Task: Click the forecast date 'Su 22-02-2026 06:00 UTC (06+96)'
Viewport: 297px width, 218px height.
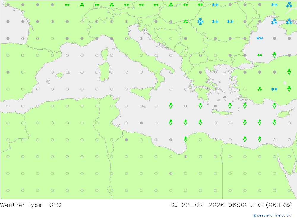Action: 231,205
